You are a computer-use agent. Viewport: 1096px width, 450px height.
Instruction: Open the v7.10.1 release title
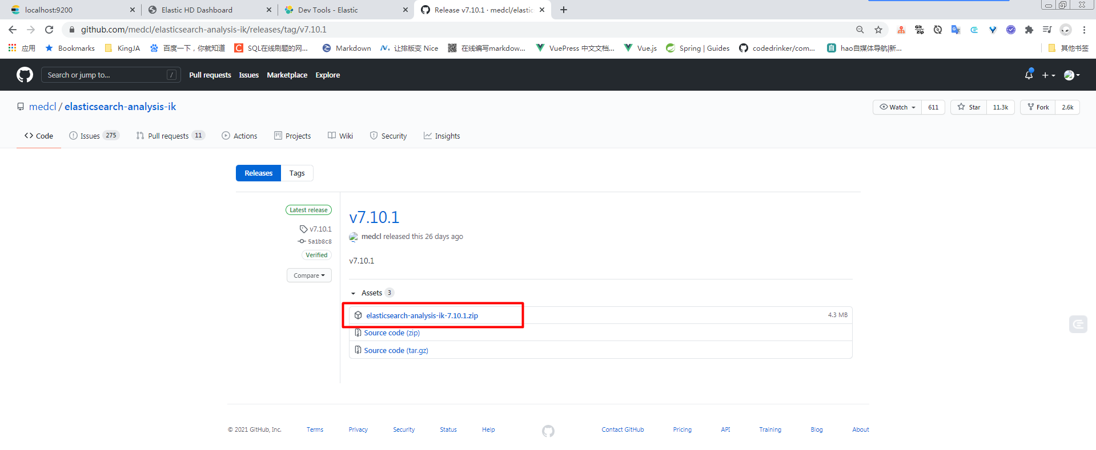coord(374,217)
